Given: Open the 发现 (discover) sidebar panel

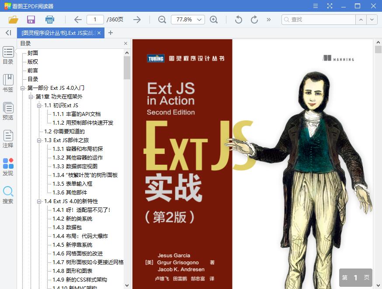Looking at the screenshot, I should (8, 167).
